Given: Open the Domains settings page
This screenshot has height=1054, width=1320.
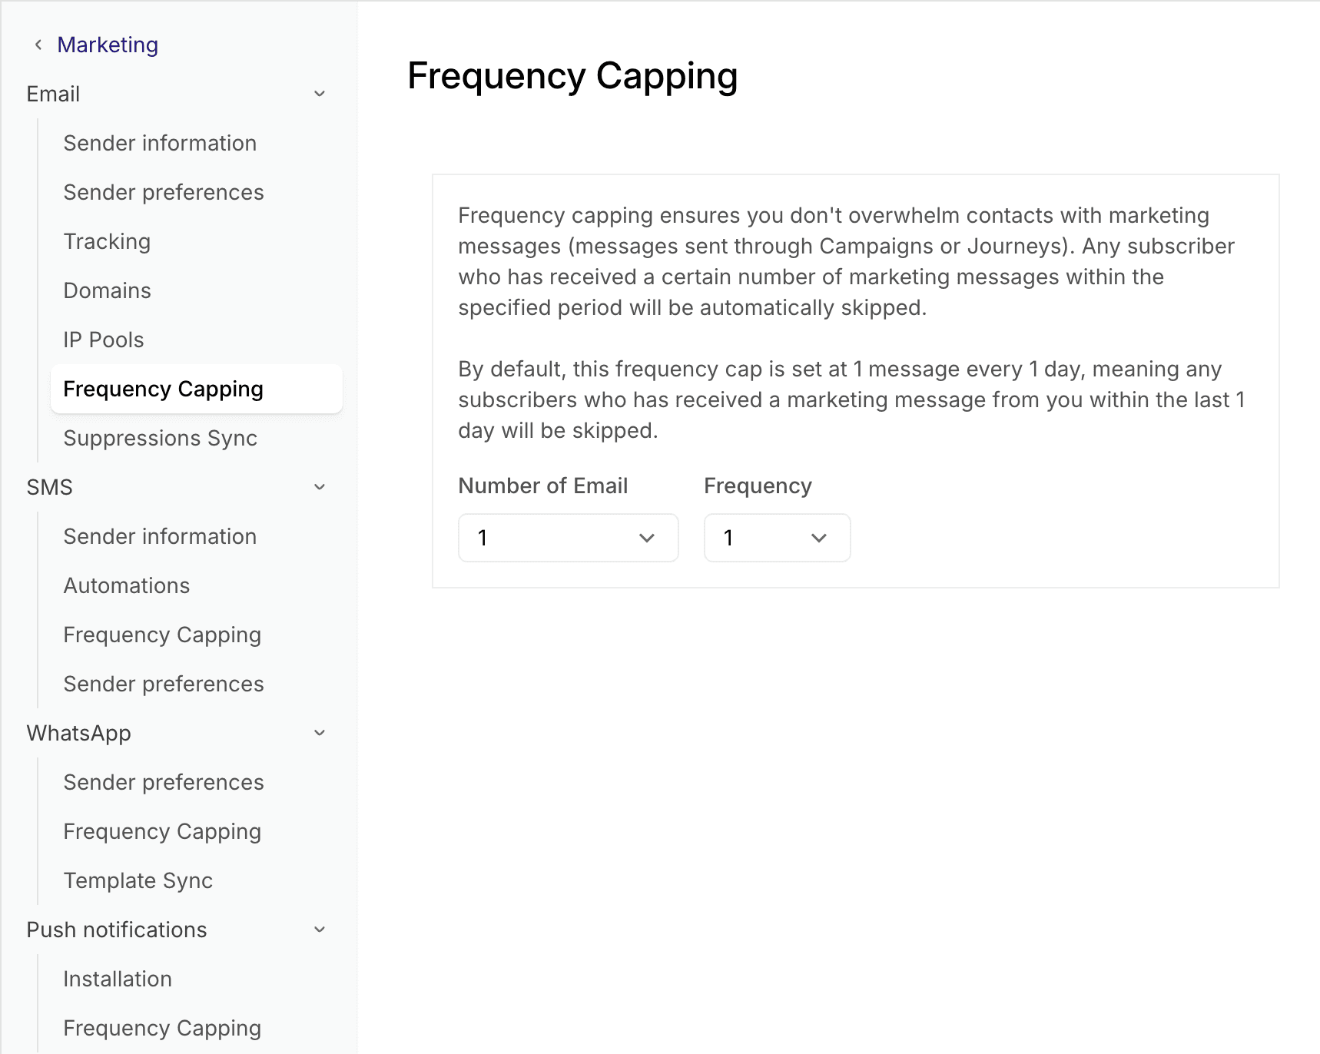Looking at the screenshot, I should tap(107, 291).
